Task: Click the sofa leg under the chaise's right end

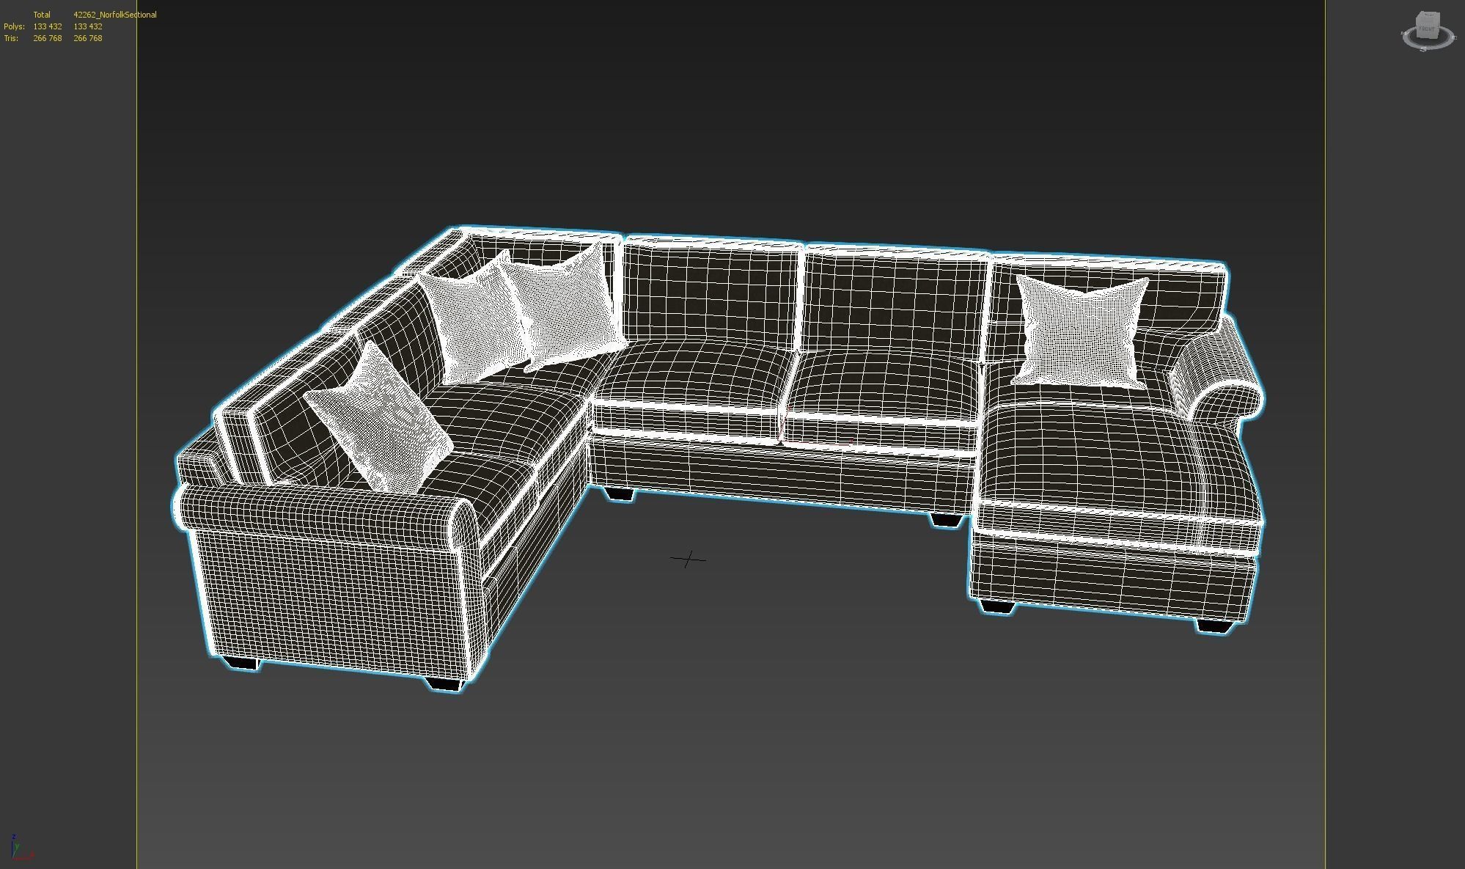Action: (1214, 626)
